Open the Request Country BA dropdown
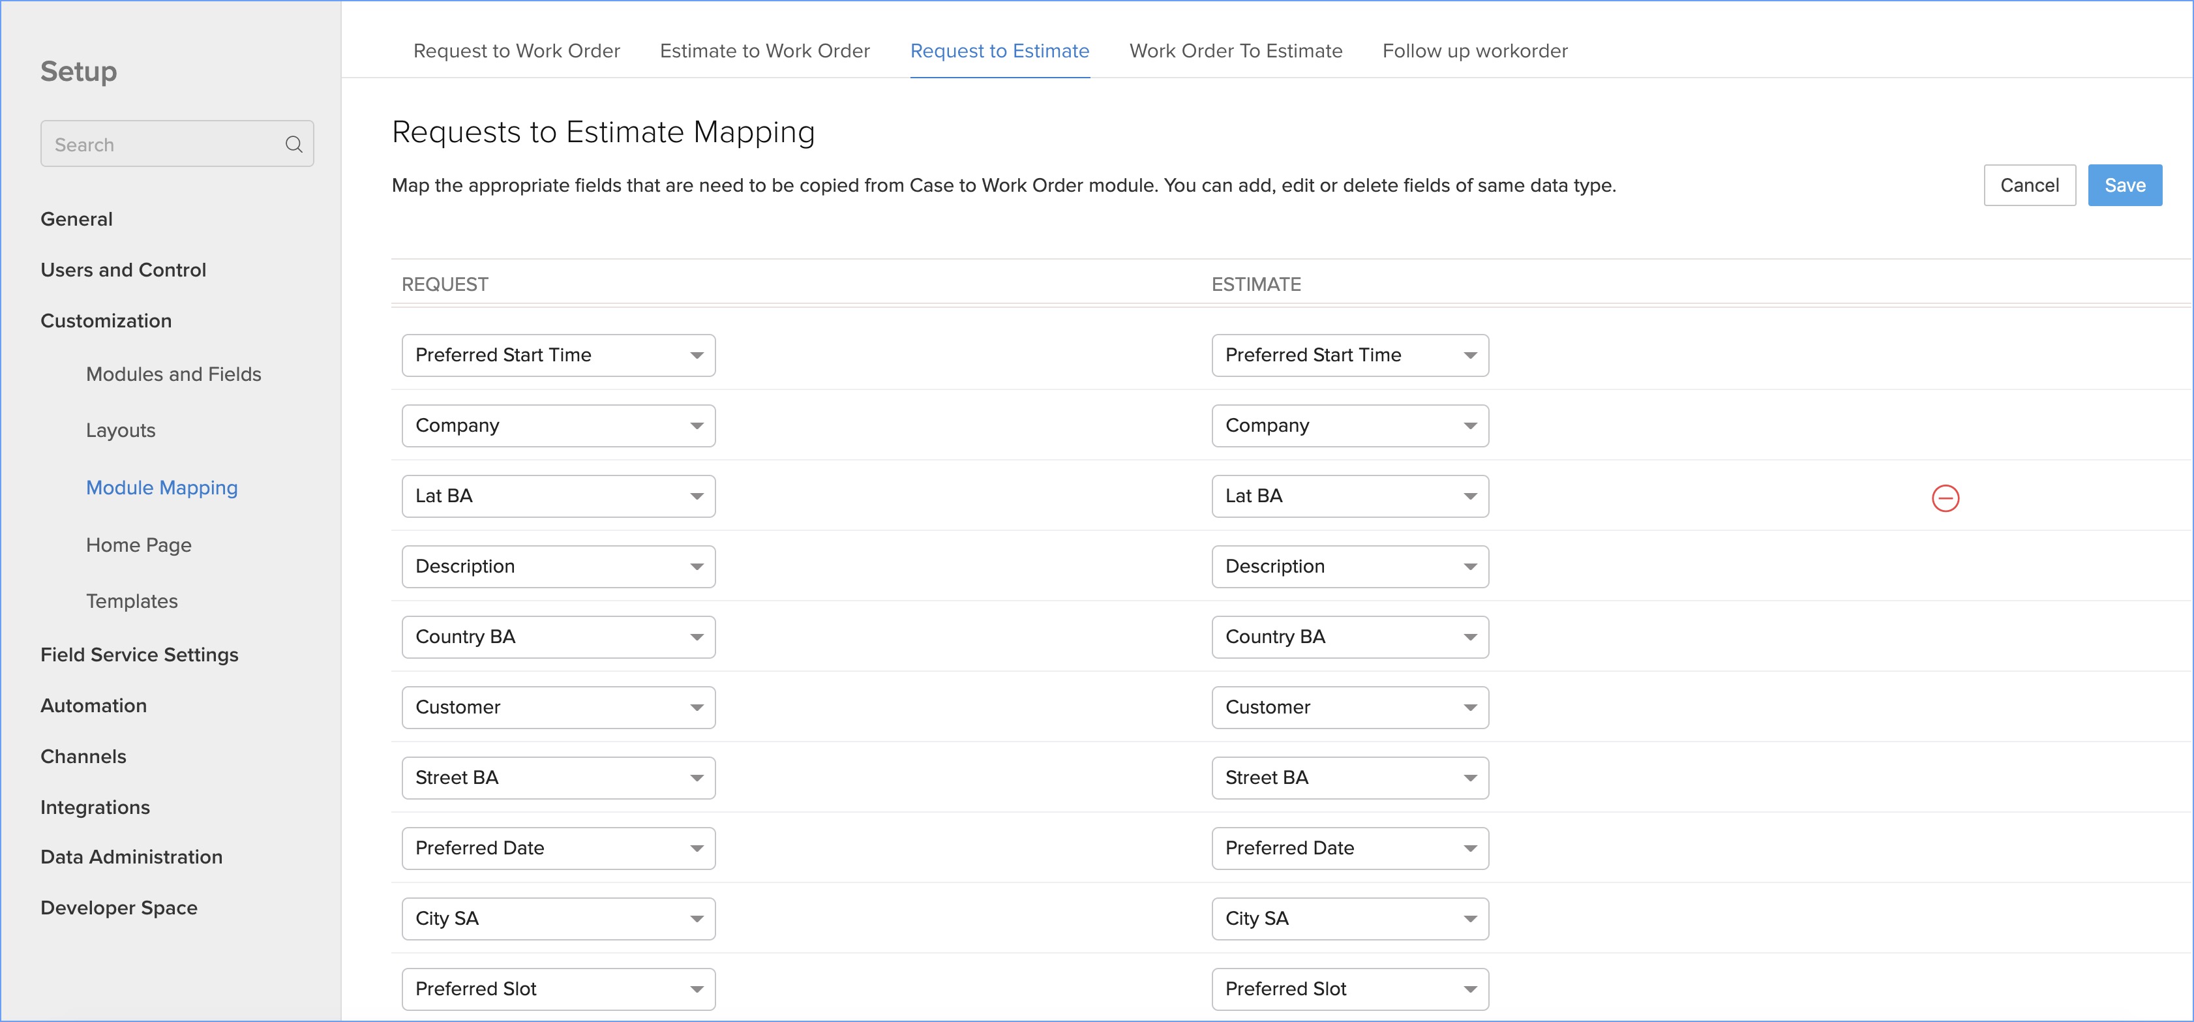Screen dimensions: 2194x1022 [x=558, y=637]
